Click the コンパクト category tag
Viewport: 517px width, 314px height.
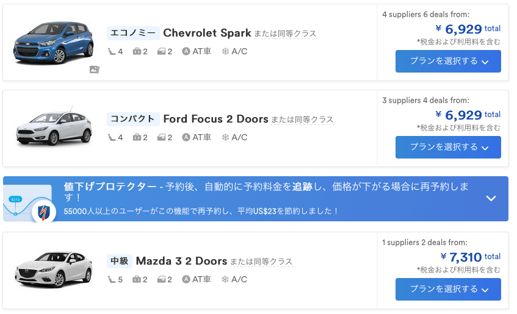click(132, 119)
